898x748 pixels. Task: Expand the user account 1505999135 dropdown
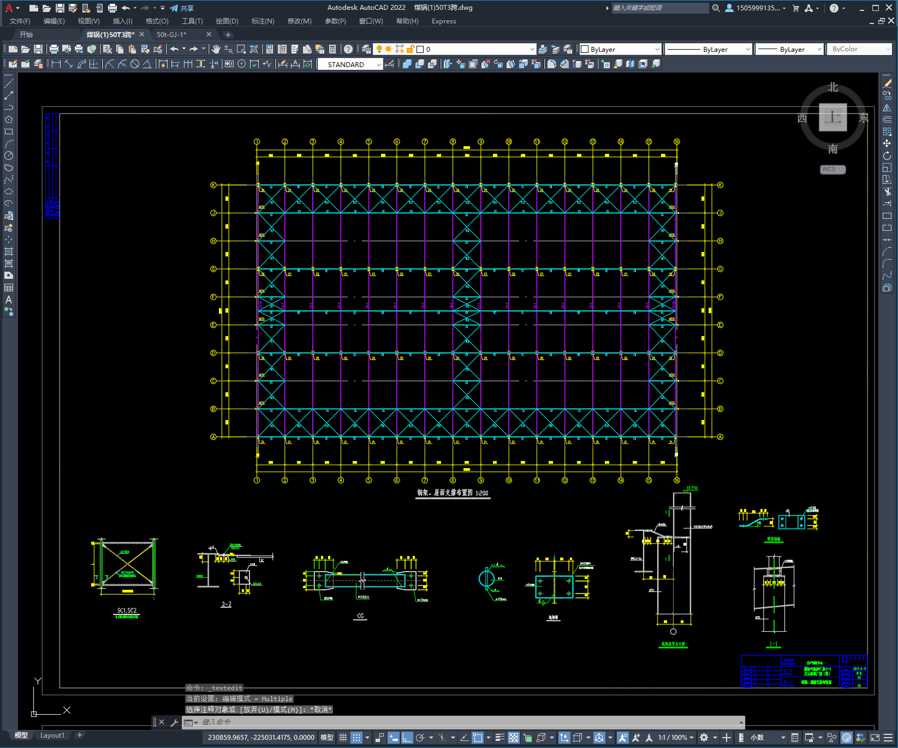pos(756,8)
